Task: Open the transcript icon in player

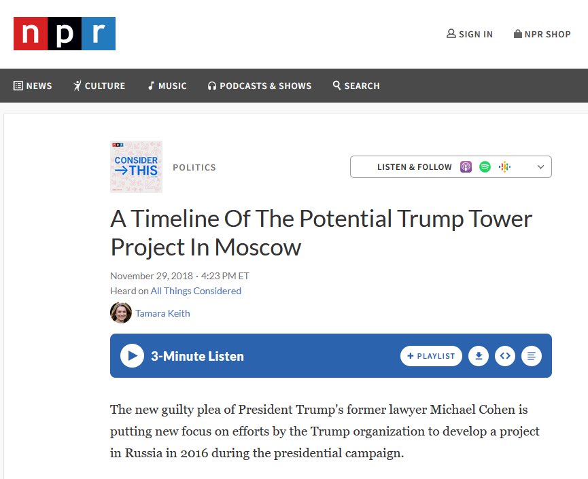Action: 532,356
